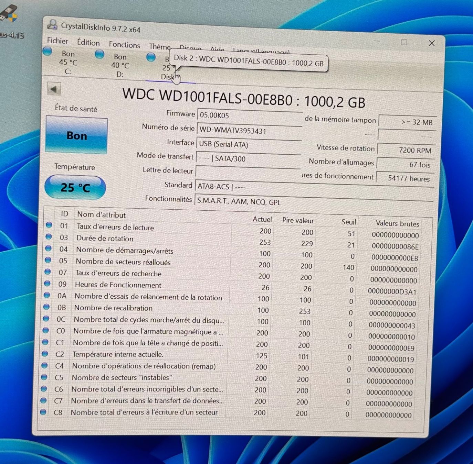
Task: Click the Firmware field 05.00K05
Action: 250,116
